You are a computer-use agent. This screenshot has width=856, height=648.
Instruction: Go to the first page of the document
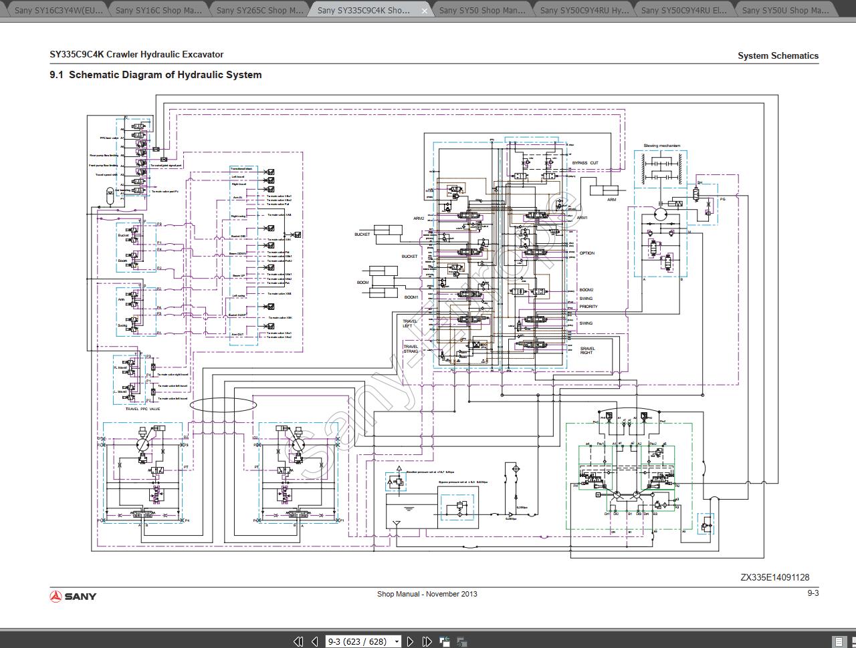(298, 641)
